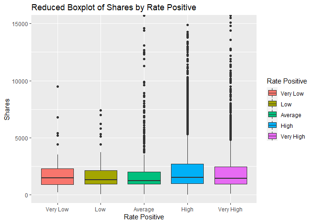Select the blue High legend swatch

273,126
